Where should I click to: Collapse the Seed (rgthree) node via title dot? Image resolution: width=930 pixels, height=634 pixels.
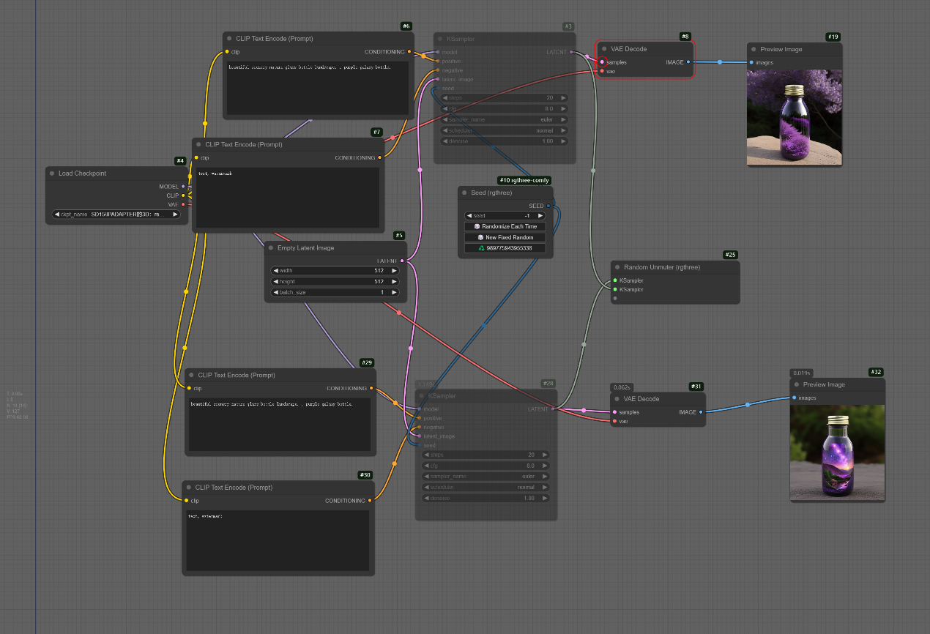[x=464, y=193]
